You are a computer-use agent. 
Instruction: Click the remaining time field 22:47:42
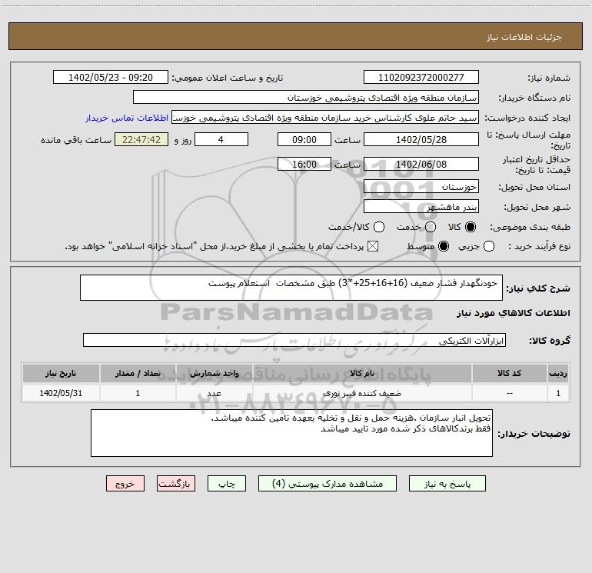[141, 139]
